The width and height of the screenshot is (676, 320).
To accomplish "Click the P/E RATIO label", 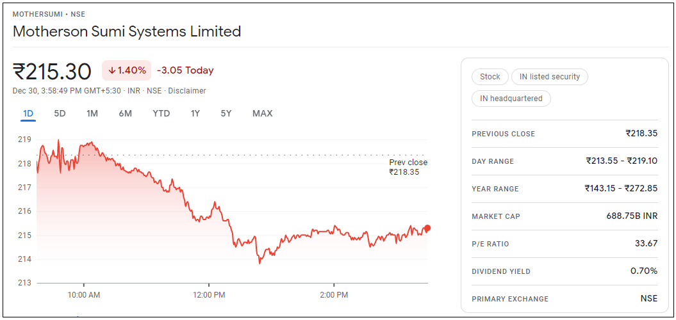I will 490,244.
